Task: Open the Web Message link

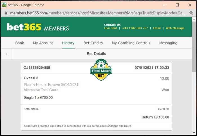Action: point(175,28)
